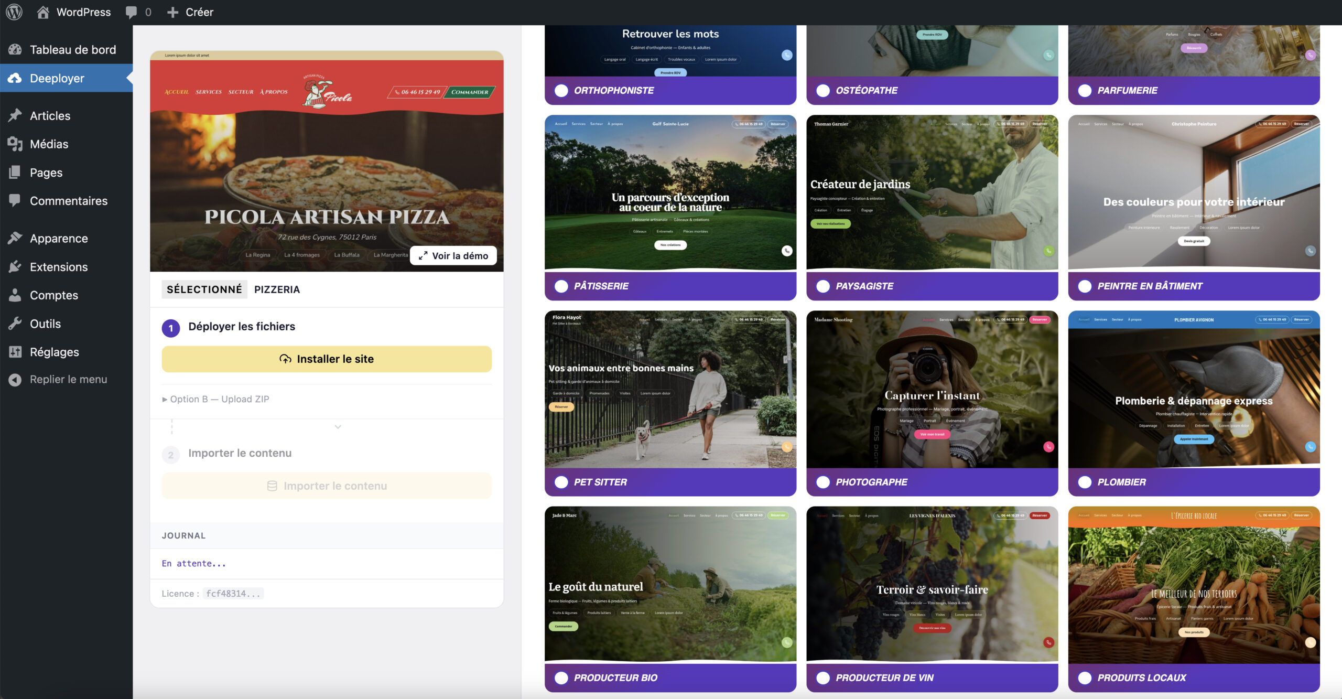Image resolution: width=1342 pixels, height=699 pixels.
Task: Click the Installer le site button
Action: coord(326,359)
